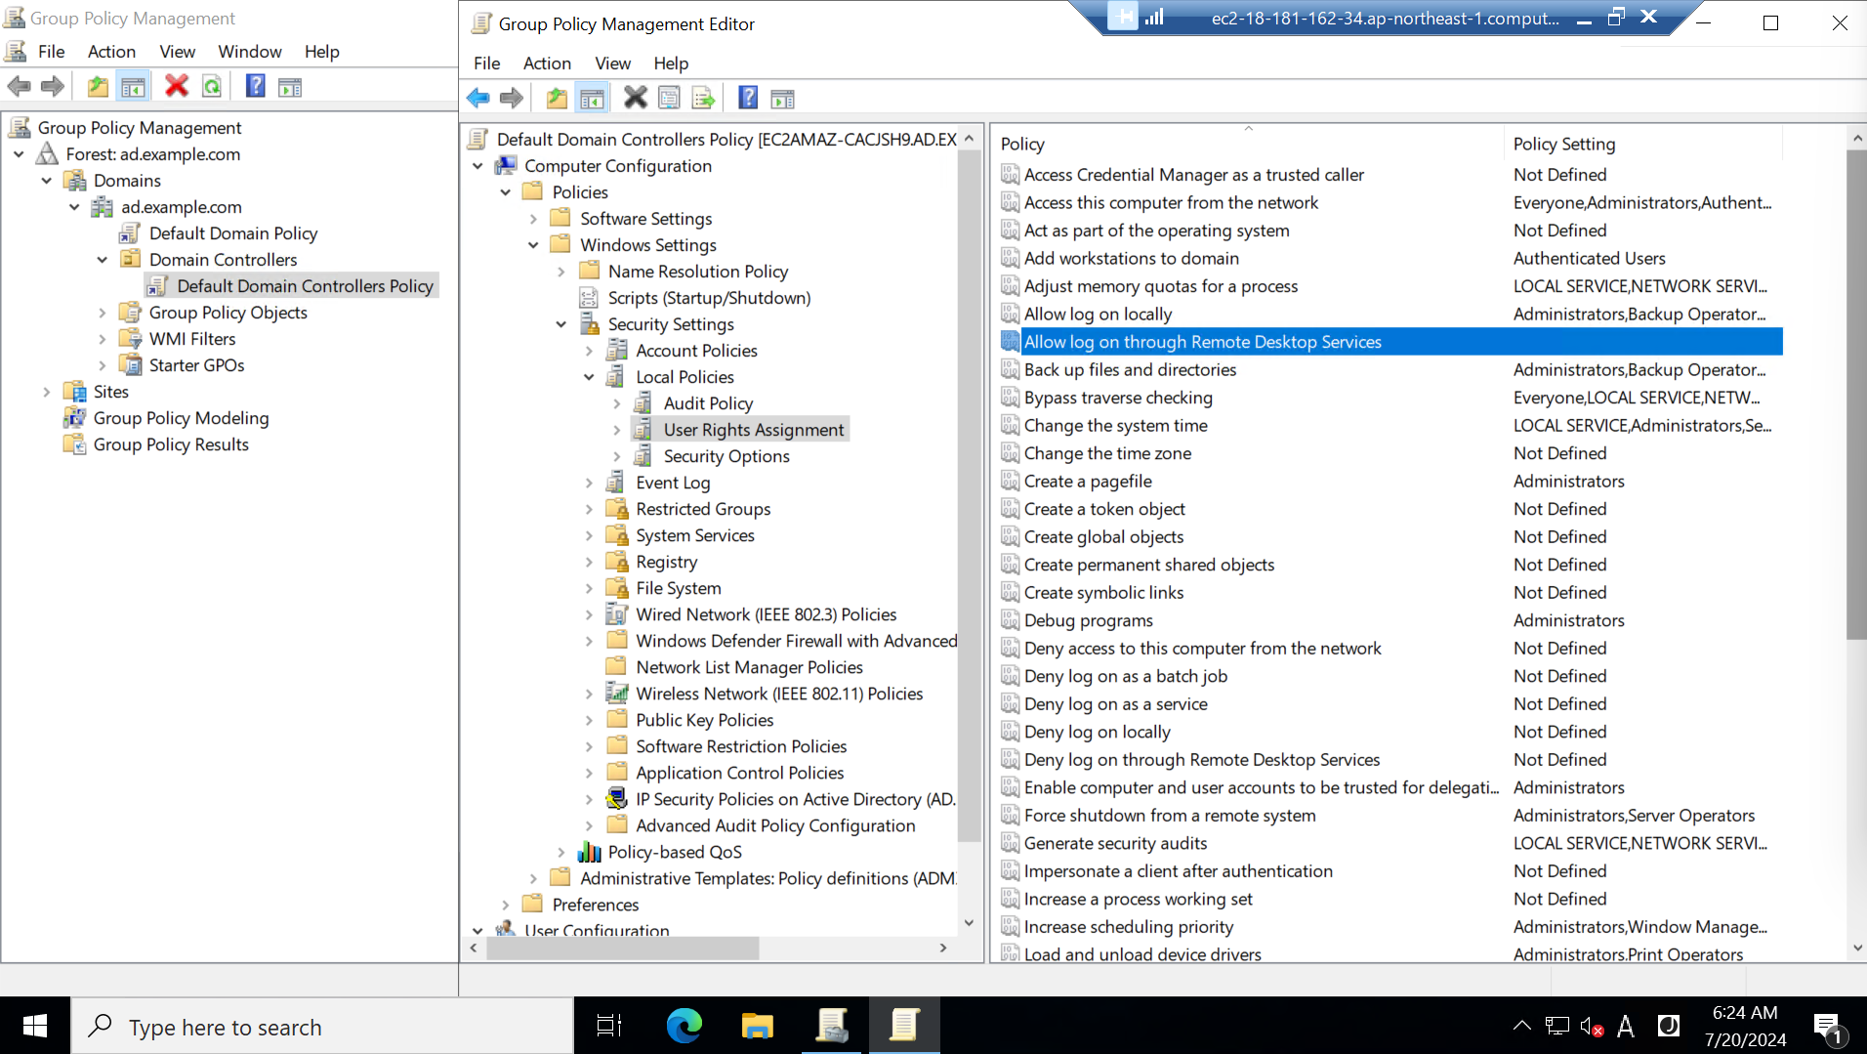
Task: Click Refresh icon in Group Policy Management toolbar
Action: (211, 87)
